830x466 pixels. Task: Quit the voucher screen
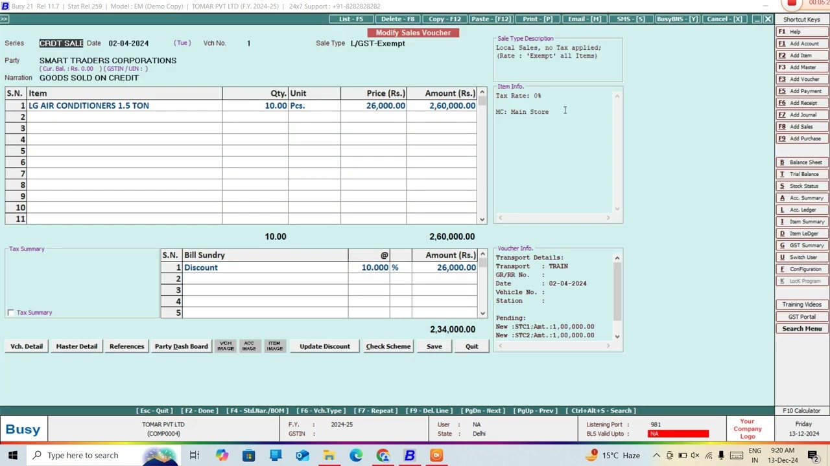tap(471, 346)
